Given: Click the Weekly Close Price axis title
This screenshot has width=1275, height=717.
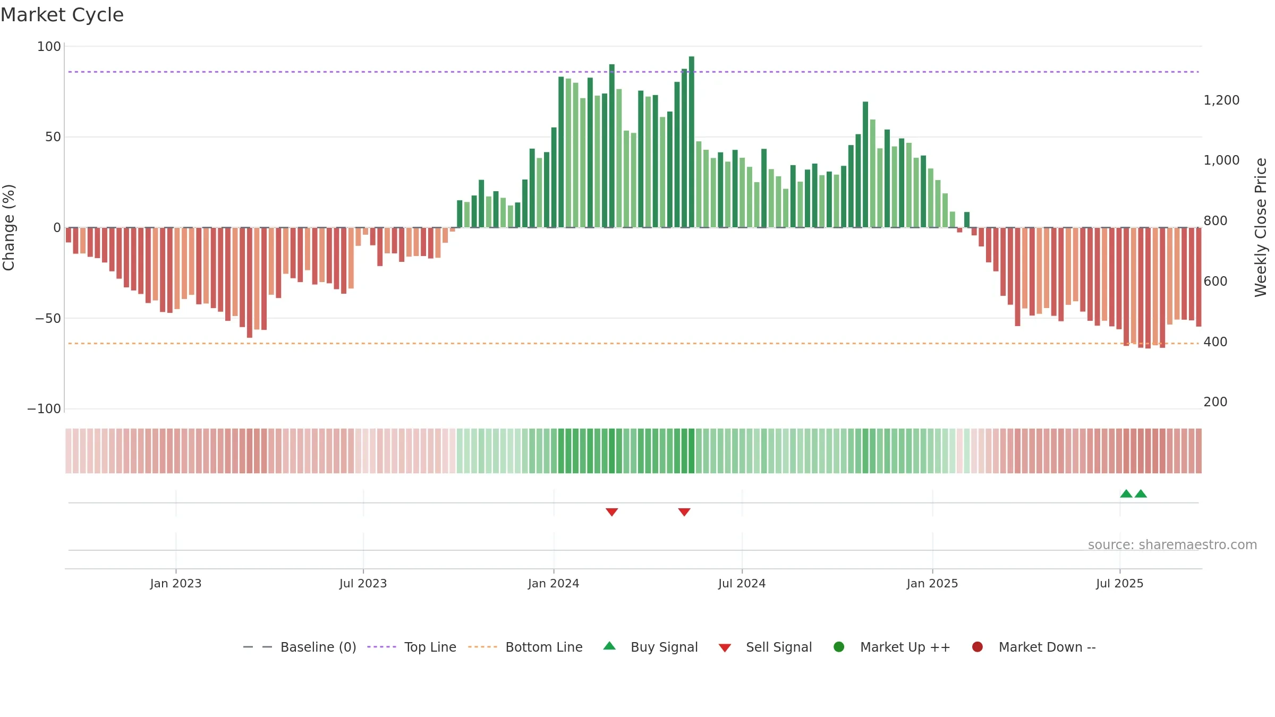Looking at the screenshot, I should (x=1261, y=227).
